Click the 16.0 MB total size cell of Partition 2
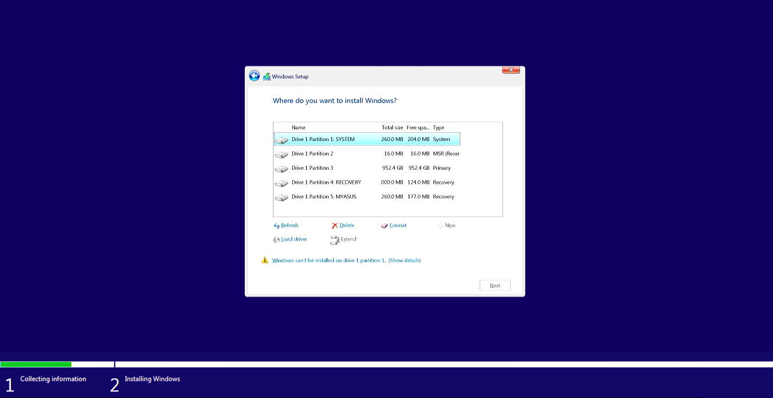Viewport: 773px width, 398px height. 394,154
